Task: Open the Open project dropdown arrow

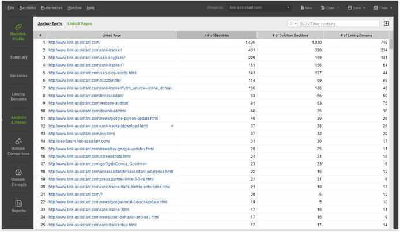Action: pyautogui.click(x=338, y=8)
